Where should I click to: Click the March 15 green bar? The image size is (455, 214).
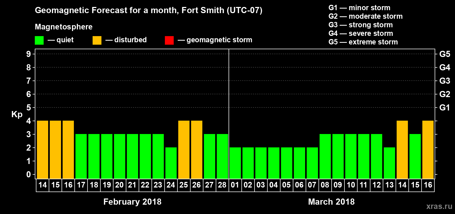point(415,156)
